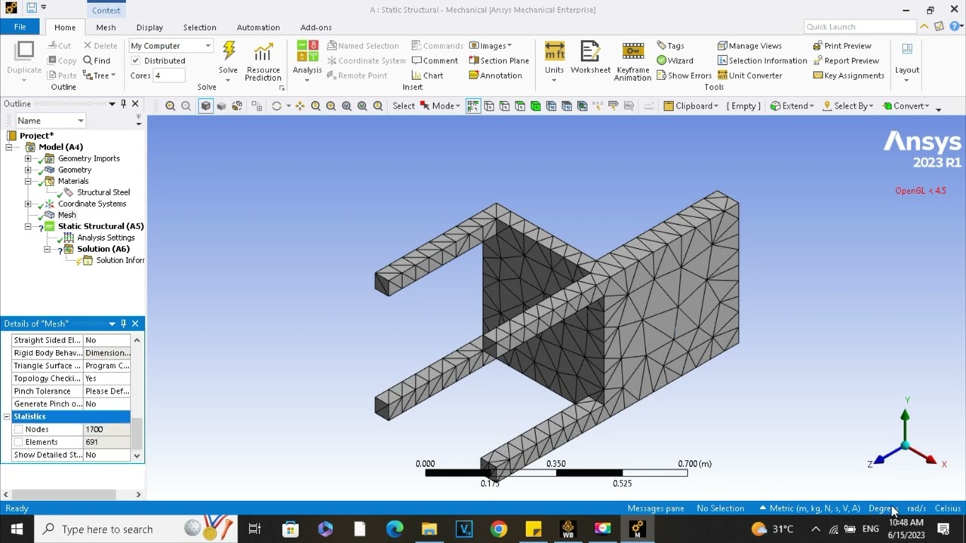Collapse the Solution (A6) node
The image size is (966, 543).
coord(47,249)
